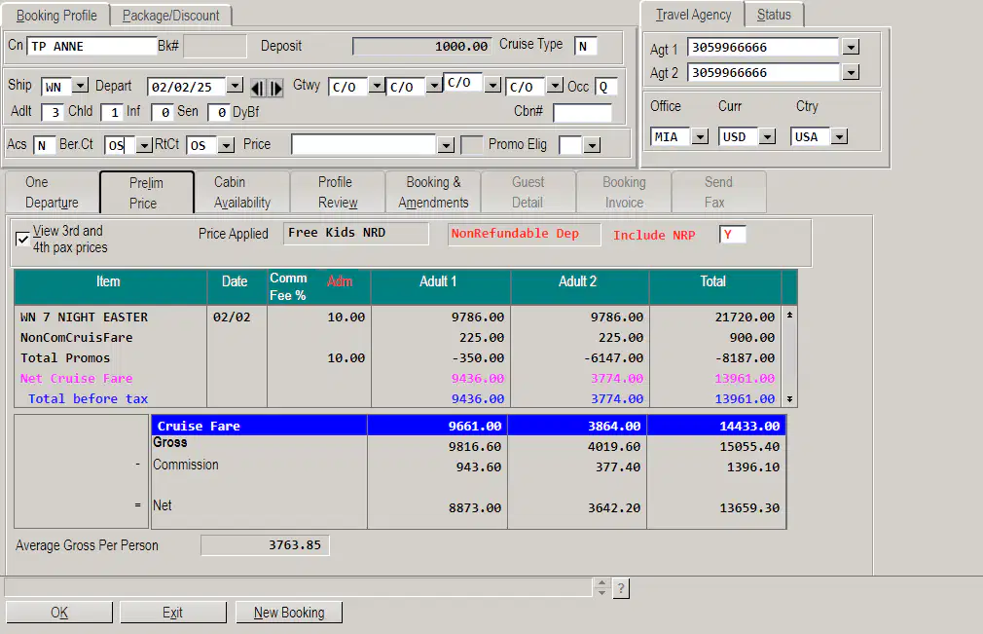
Task: Click the Inf count field
Action: click(x=163, y=112)
